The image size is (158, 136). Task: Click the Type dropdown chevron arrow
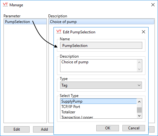click(139, 85)
